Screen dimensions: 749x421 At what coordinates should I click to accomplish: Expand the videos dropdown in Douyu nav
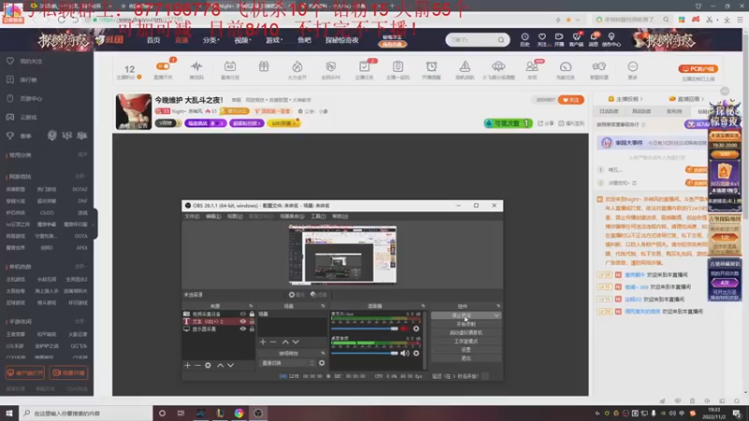242,40
